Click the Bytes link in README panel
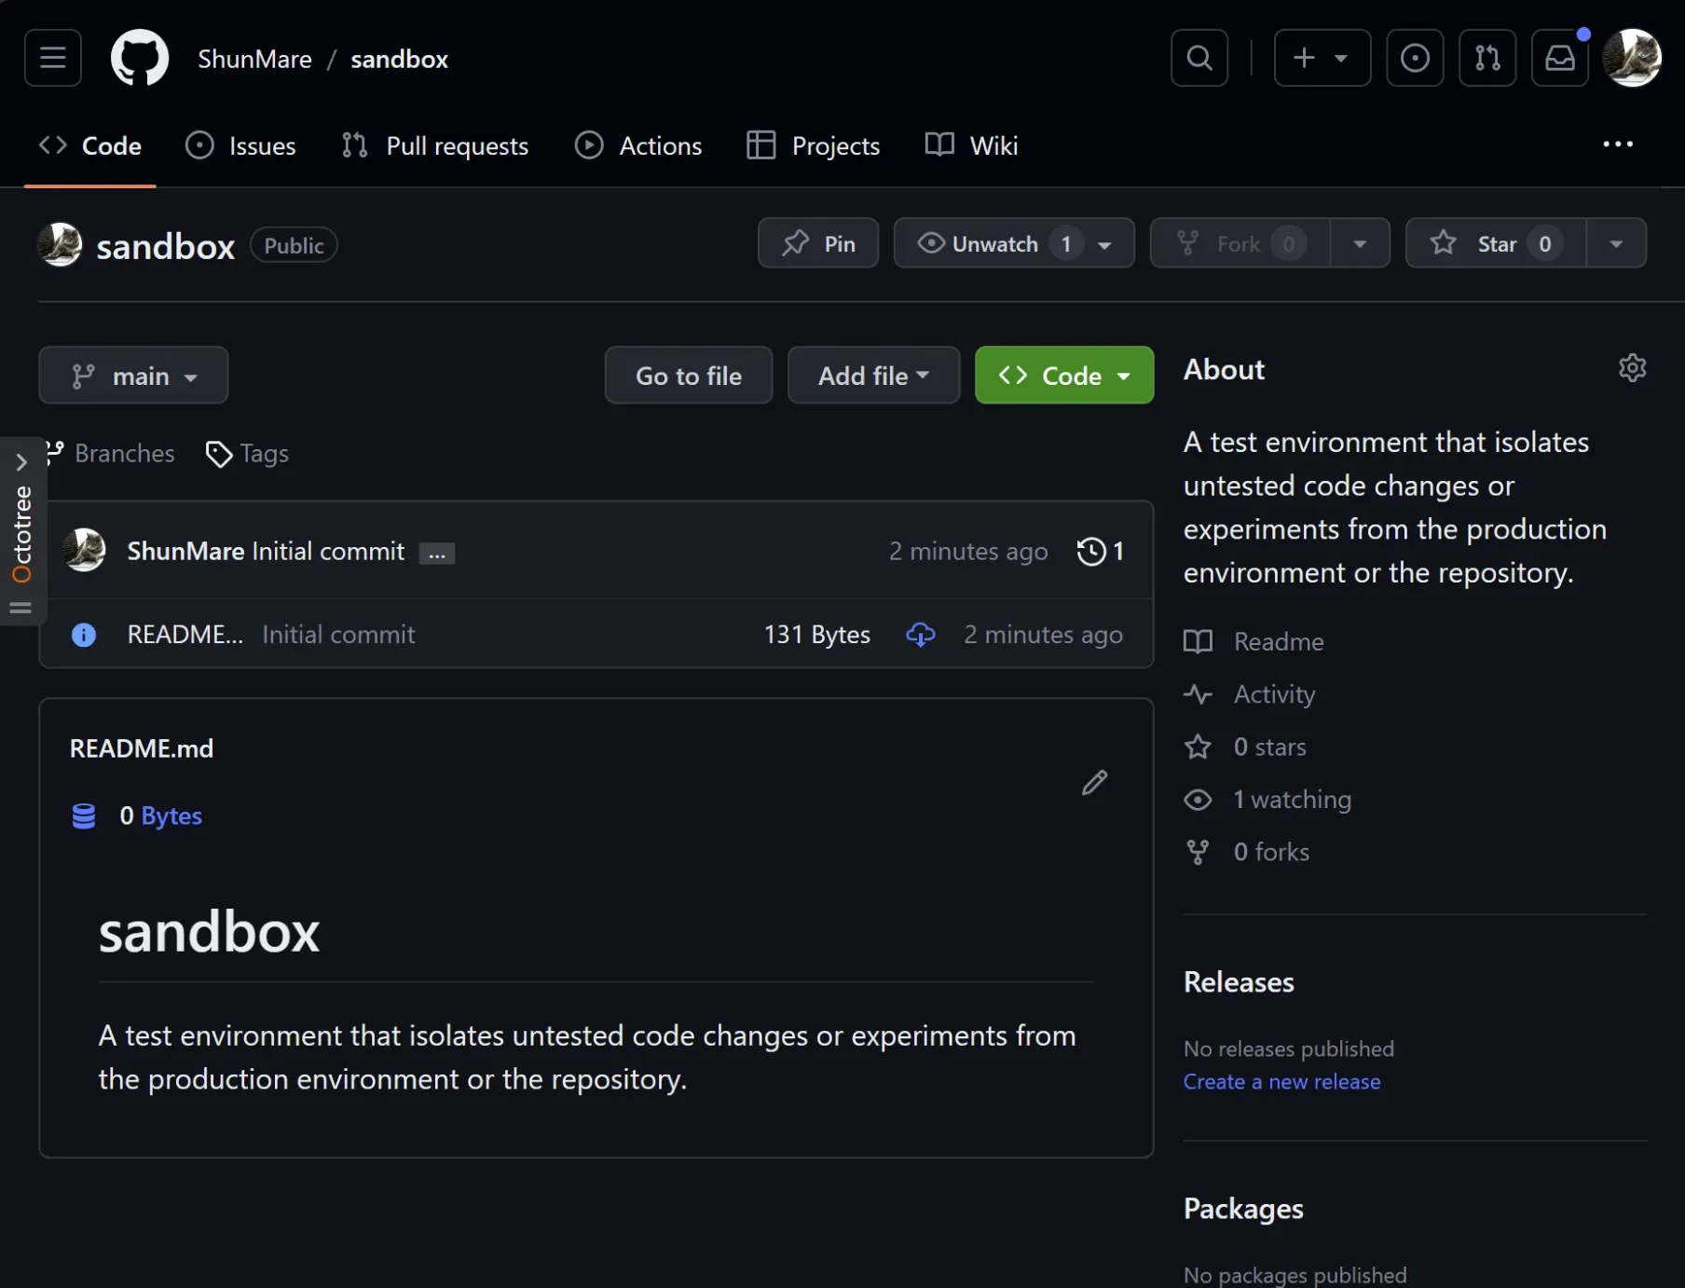This screenshot has width=1685, height=1288. point(171,816)
